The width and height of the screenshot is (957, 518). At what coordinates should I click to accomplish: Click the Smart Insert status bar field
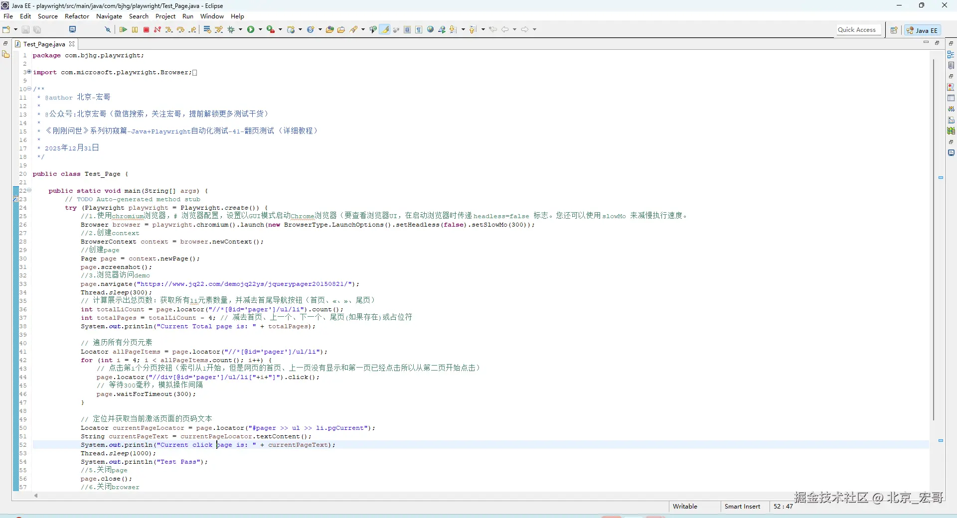(x=742, y=507)
